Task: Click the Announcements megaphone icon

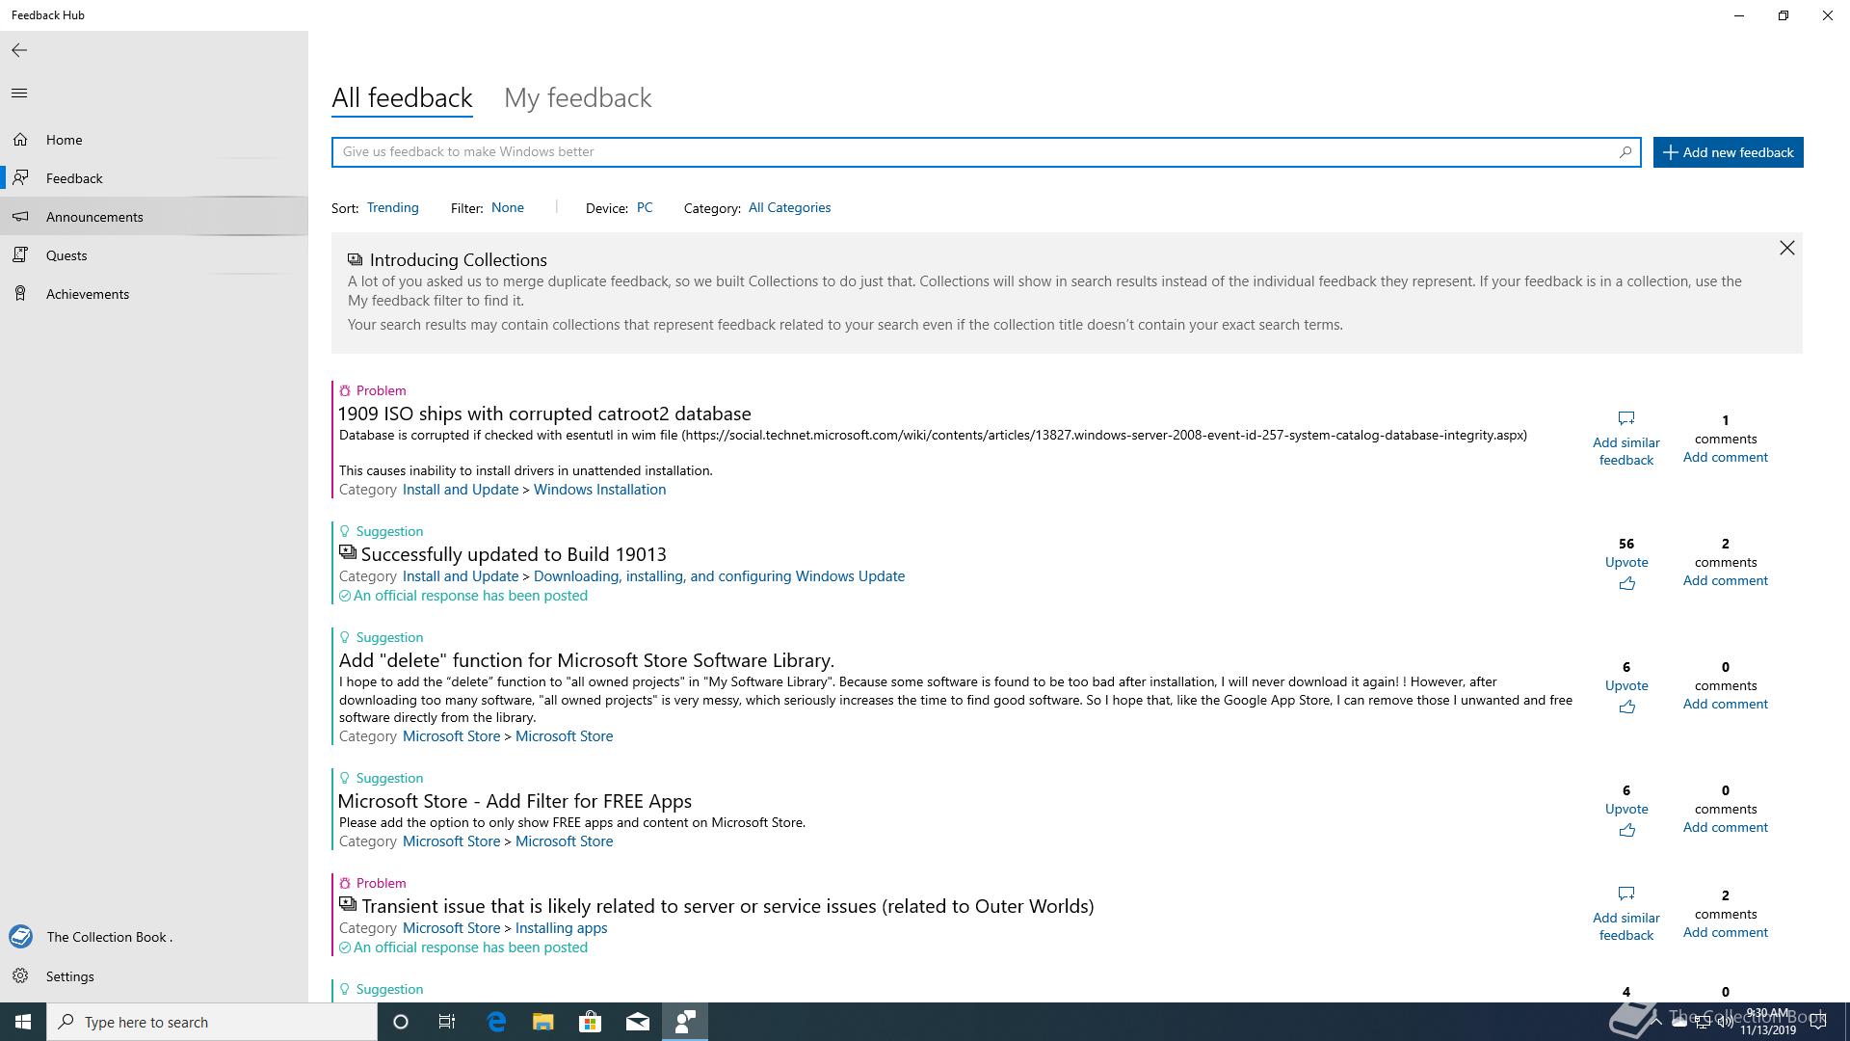Action: pos(20,217)
